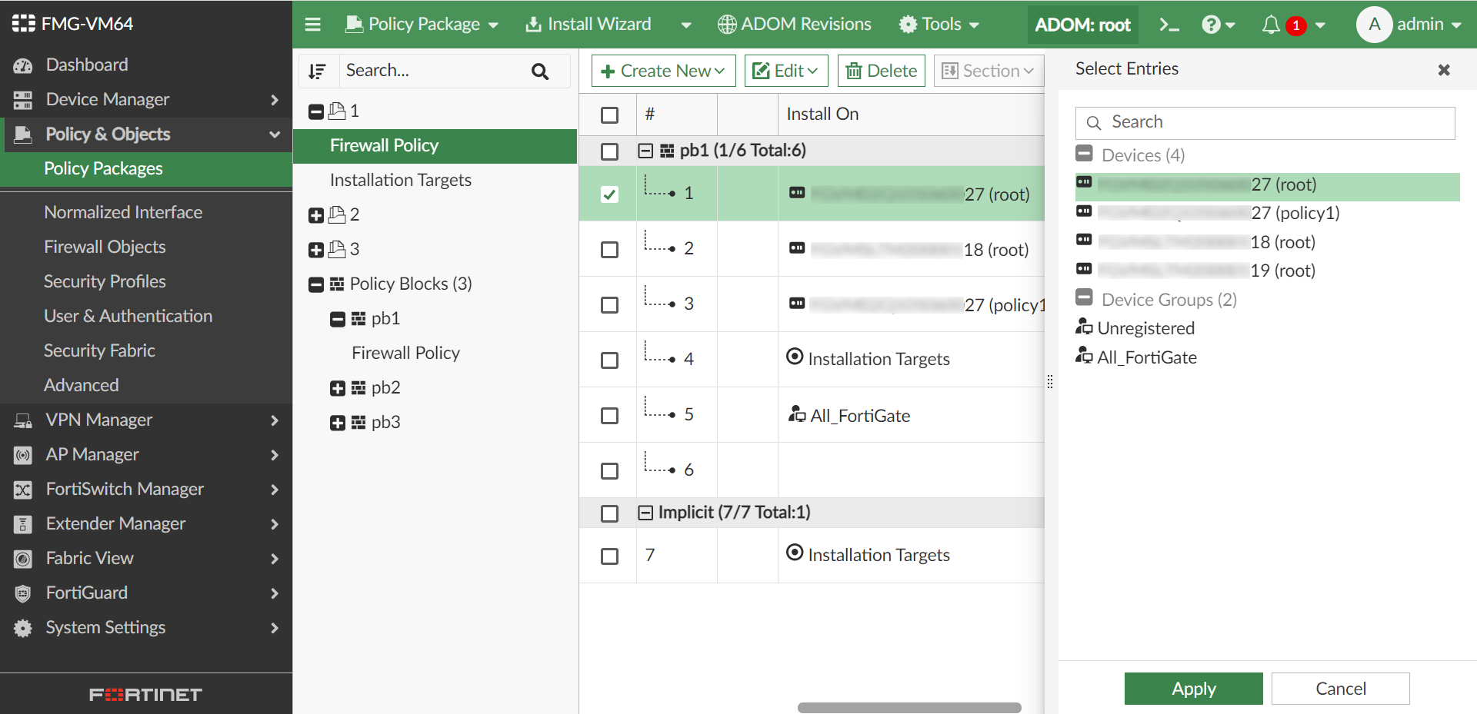Collapse the Policy Blocks tree node

tap(315, 284)
